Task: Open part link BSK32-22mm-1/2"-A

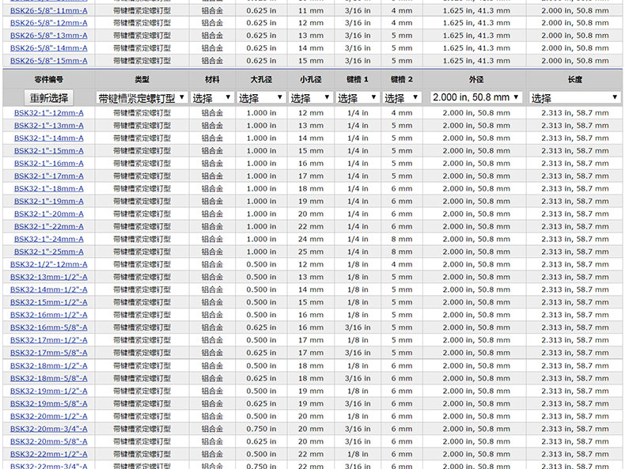Action: click(x=49, y=455)
